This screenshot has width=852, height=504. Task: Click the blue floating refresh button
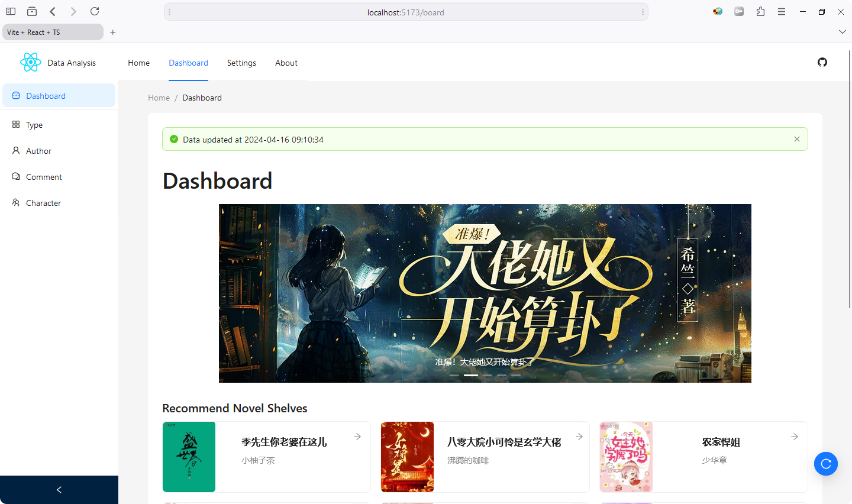826,464
